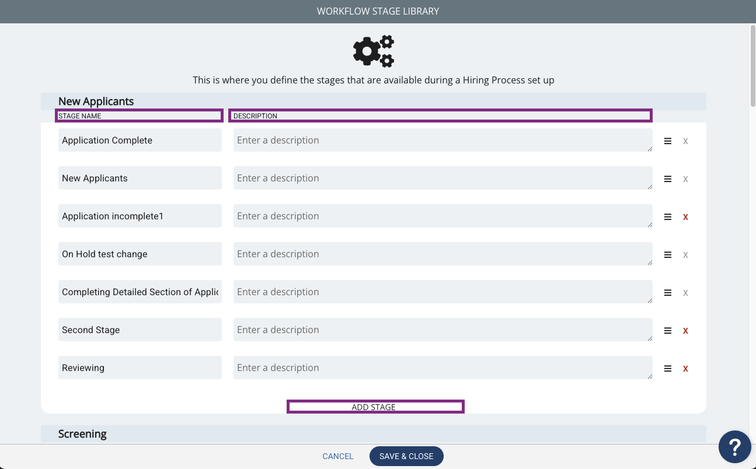Click the reorder handle for On Hold test change
Viewport: 756px width, 469px height.
point(668,255)
